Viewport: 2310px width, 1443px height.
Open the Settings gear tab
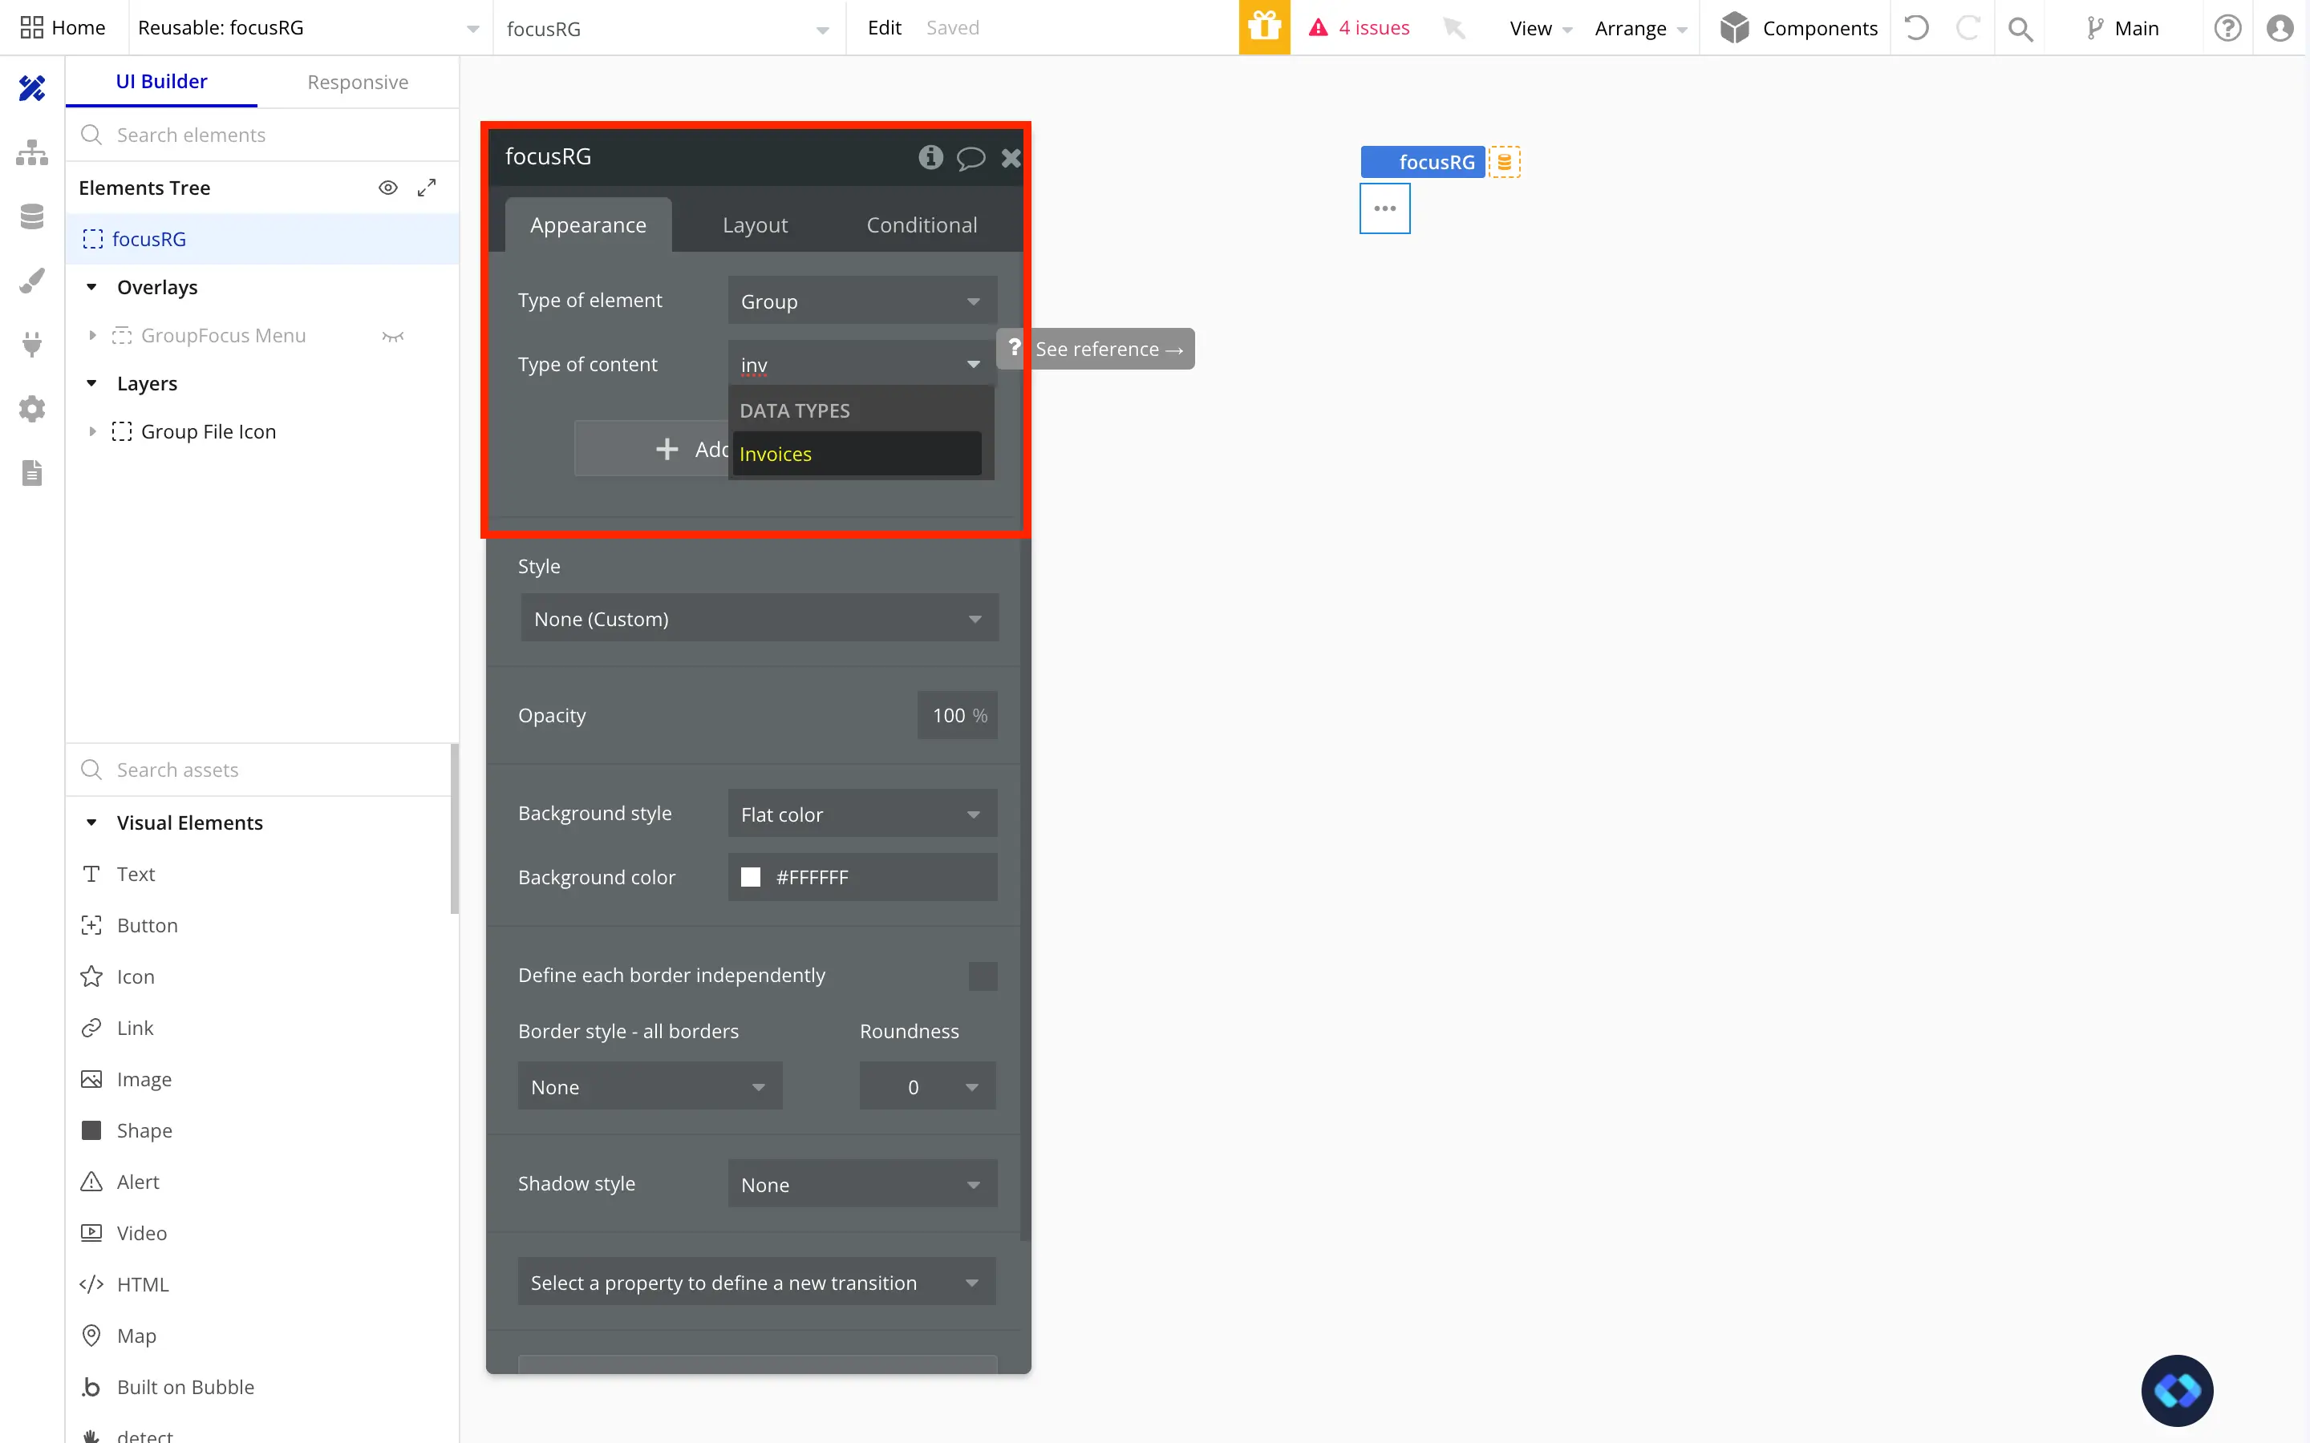pos(31,410)
